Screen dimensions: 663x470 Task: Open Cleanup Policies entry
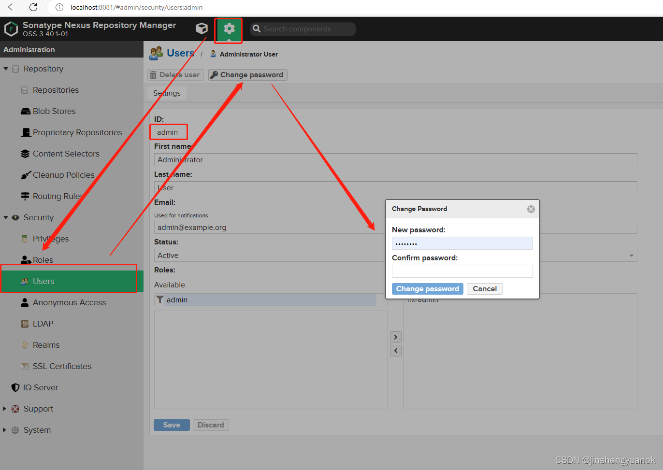point(64,175)
